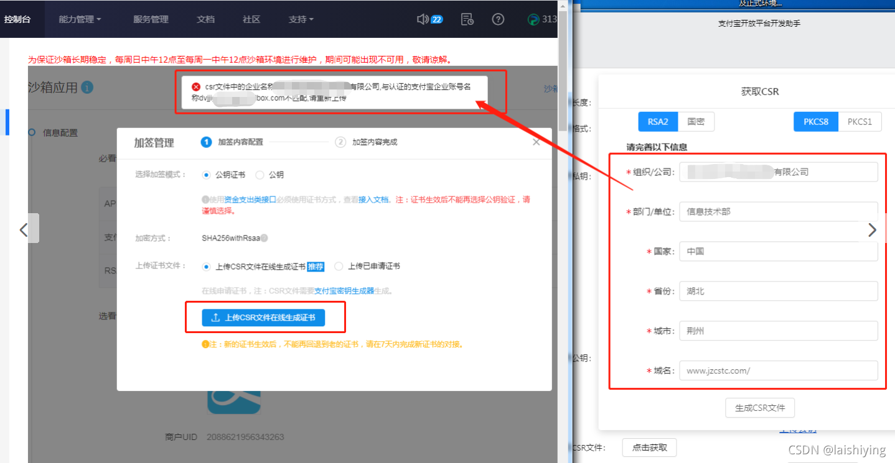Open the 资金支出类接口 link

[x=250, y=200]
